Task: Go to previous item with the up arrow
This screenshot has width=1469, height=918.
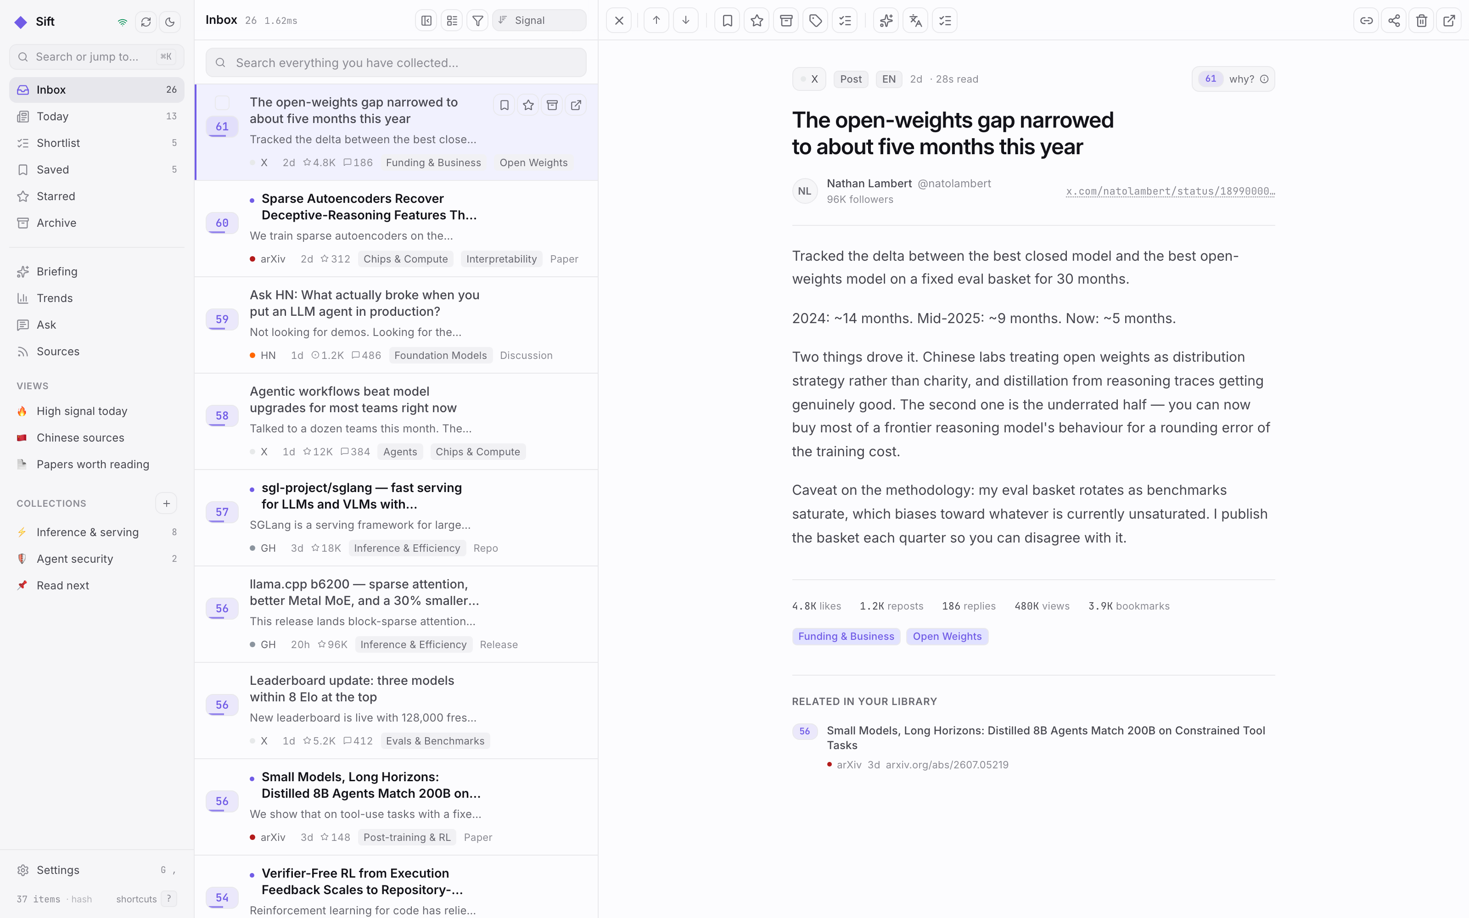Action: (x=656, y=21)
